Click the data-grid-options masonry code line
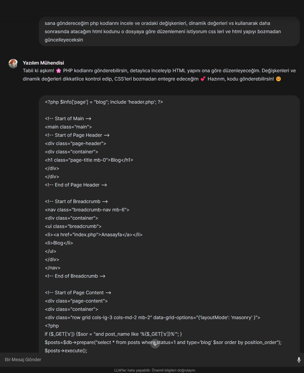 pos(152,317)
